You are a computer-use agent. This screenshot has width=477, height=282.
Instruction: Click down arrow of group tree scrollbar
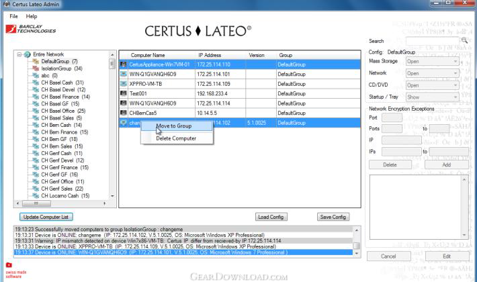(112, 196)
